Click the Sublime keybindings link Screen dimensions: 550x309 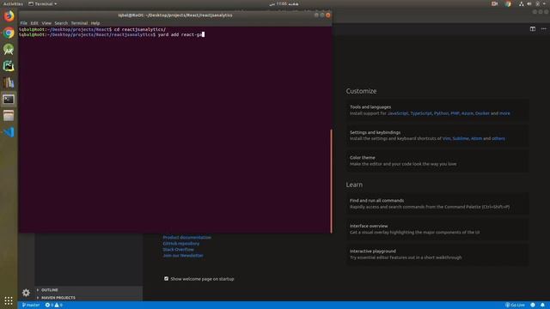pyautogui.click(x=461, y=139)
